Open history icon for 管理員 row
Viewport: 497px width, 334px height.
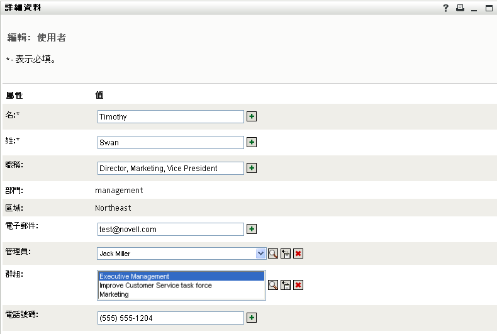286,253
